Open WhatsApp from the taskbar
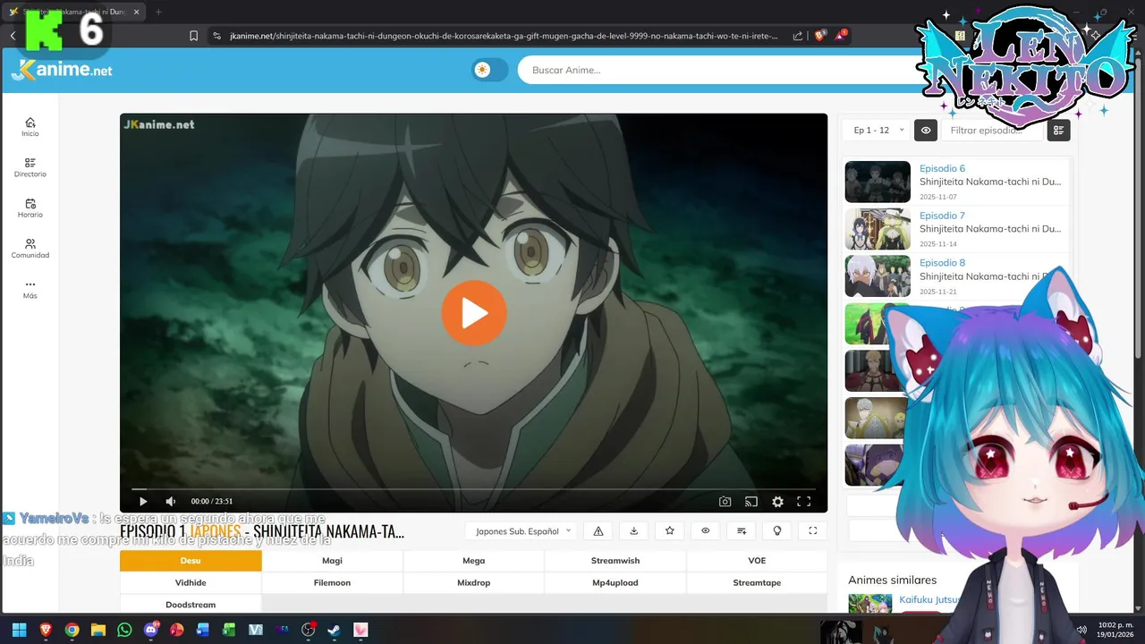The height and width of the screenshot is (644, 1145). tap(124, 630)
